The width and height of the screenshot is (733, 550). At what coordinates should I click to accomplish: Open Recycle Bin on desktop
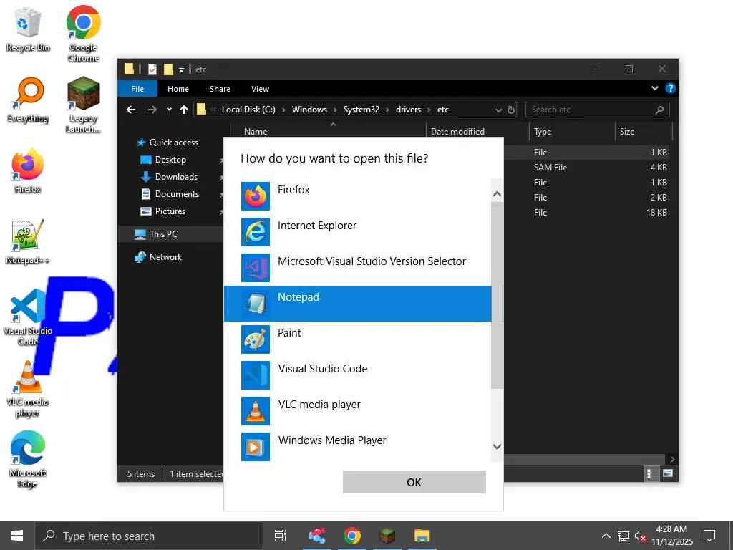[x=28, y=29]
